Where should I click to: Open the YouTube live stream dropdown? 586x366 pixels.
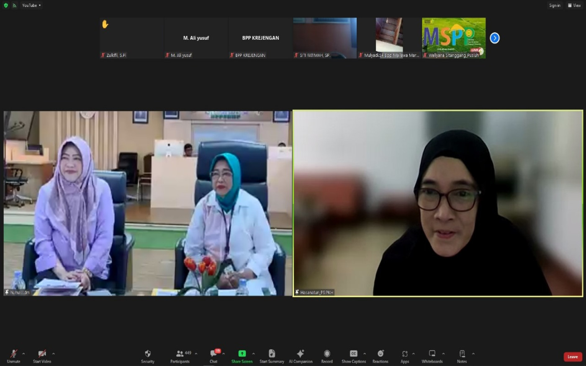click(31, 5)
